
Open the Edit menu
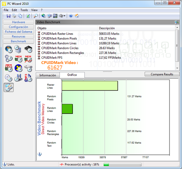coord(14,10)
